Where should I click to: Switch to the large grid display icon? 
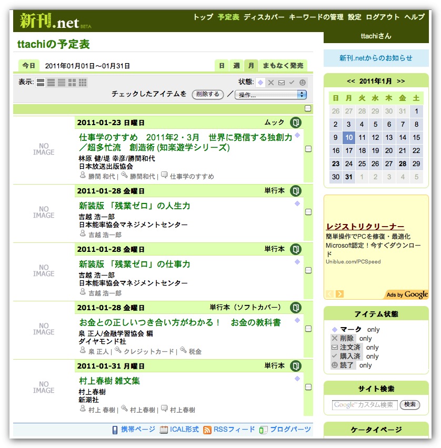pyautogui.click(x=72, y=83)
